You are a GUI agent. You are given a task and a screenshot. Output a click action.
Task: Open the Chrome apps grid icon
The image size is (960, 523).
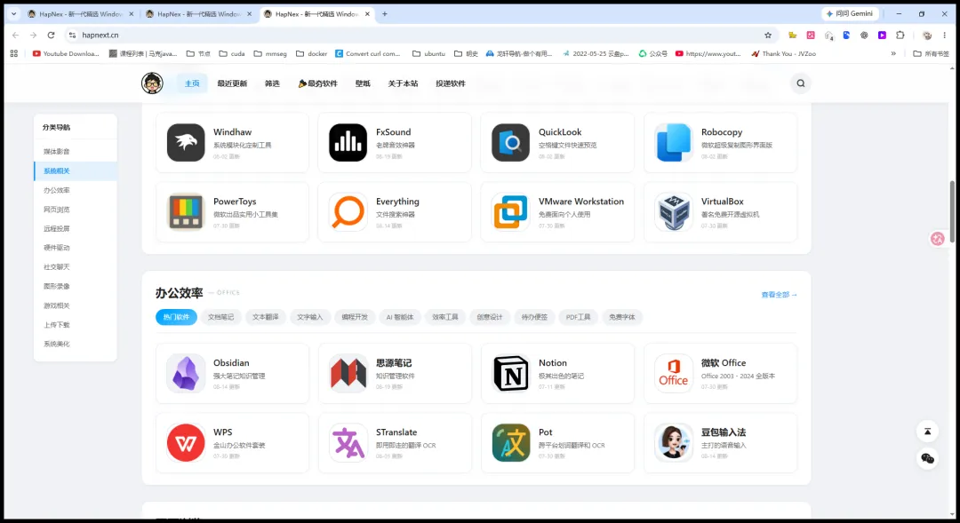click(x=14, y=53)
